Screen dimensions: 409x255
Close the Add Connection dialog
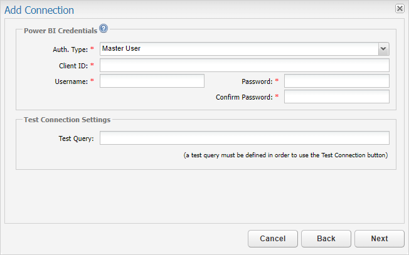tap(400, 9)
